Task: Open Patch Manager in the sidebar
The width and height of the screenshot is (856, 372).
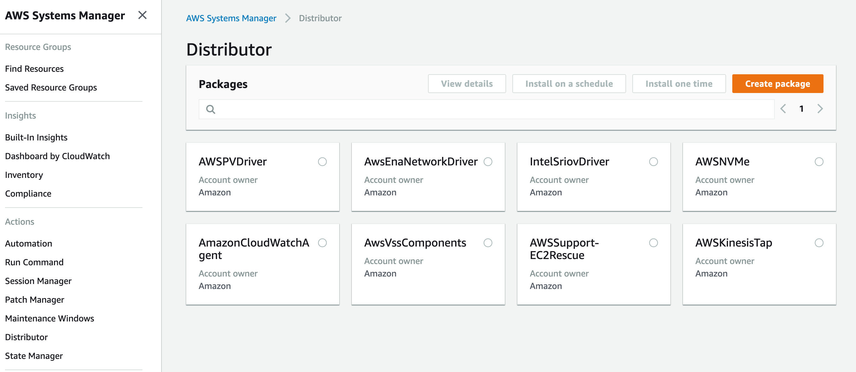Action: tap(35, 300)
